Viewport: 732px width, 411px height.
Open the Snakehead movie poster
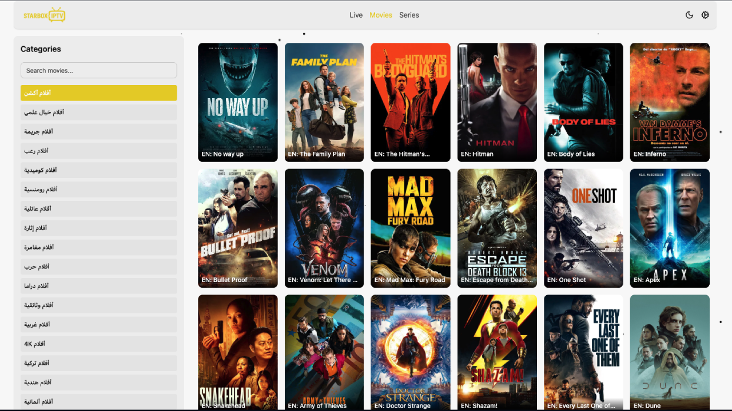238,353
